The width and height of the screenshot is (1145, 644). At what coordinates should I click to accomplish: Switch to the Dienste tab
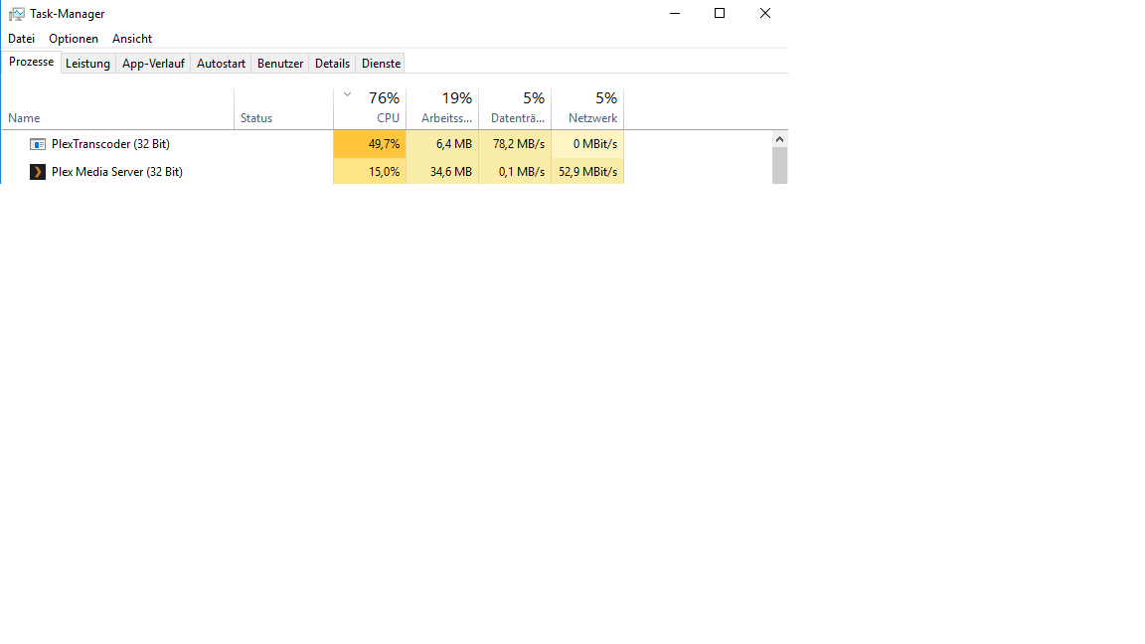(x=382, y=64)
